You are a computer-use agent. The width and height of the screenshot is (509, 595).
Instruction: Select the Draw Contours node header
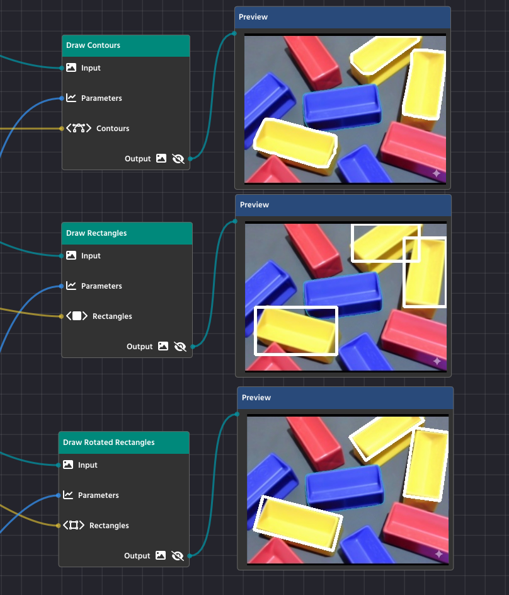[x=126, y=45]
